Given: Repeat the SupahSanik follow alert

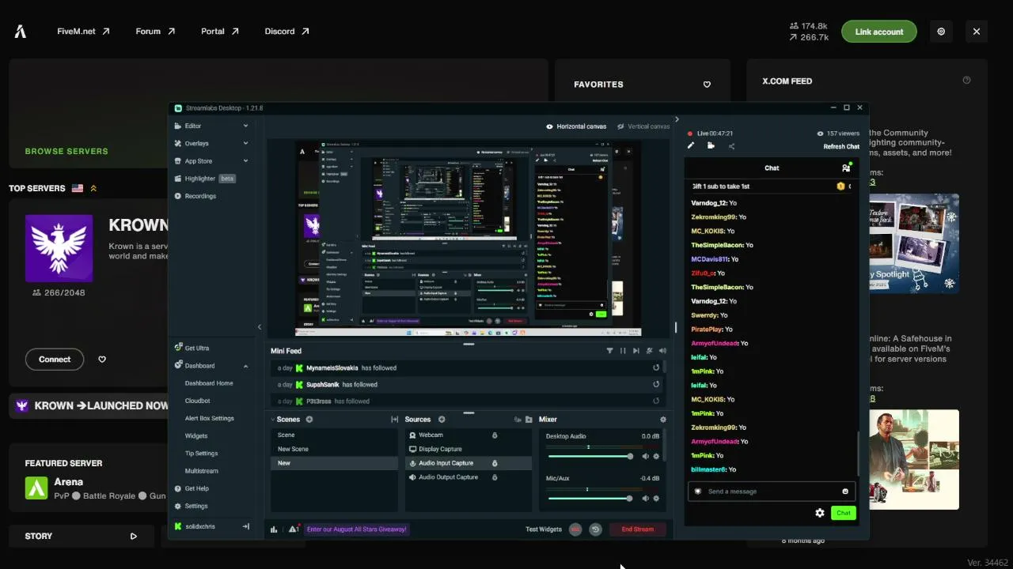Looking at the screenshot, I should [x=656, y=384].
